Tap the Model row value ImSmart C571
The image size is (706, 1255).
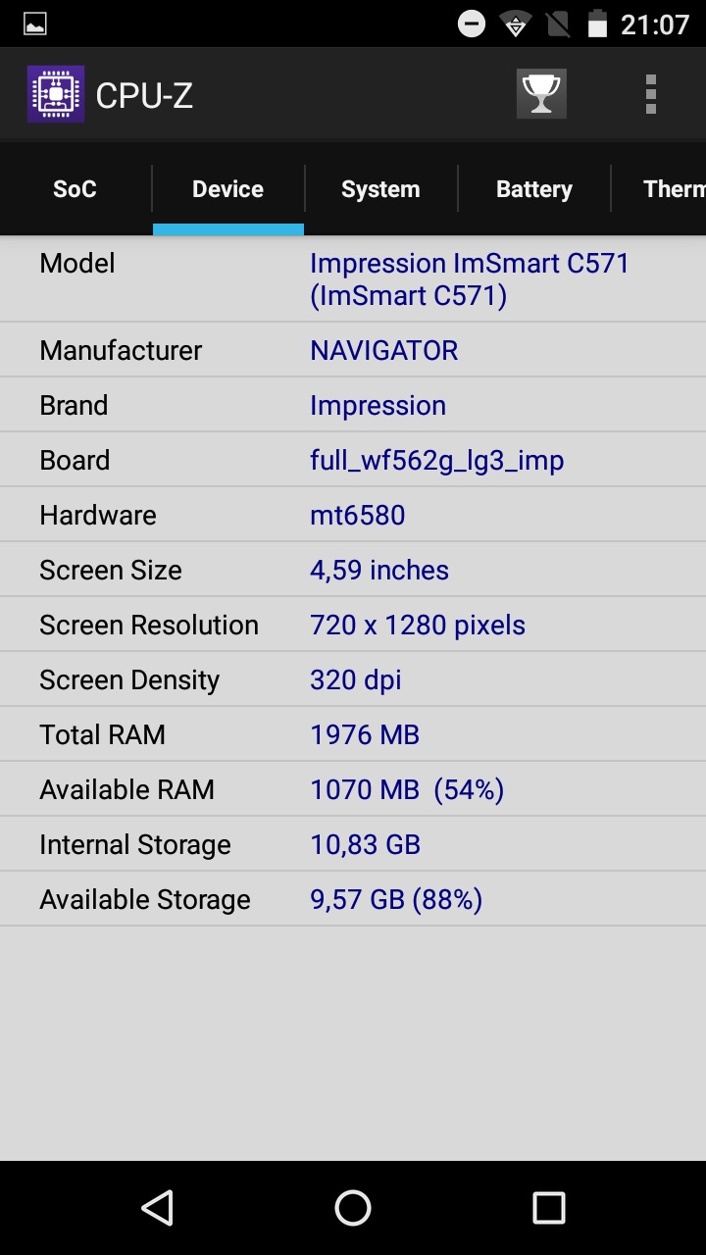point(470,279)
